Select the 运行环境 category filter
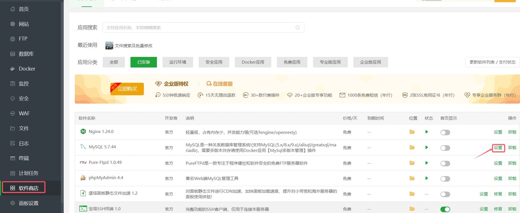Viewport: 520px width, 213px height. pos(178,62)
